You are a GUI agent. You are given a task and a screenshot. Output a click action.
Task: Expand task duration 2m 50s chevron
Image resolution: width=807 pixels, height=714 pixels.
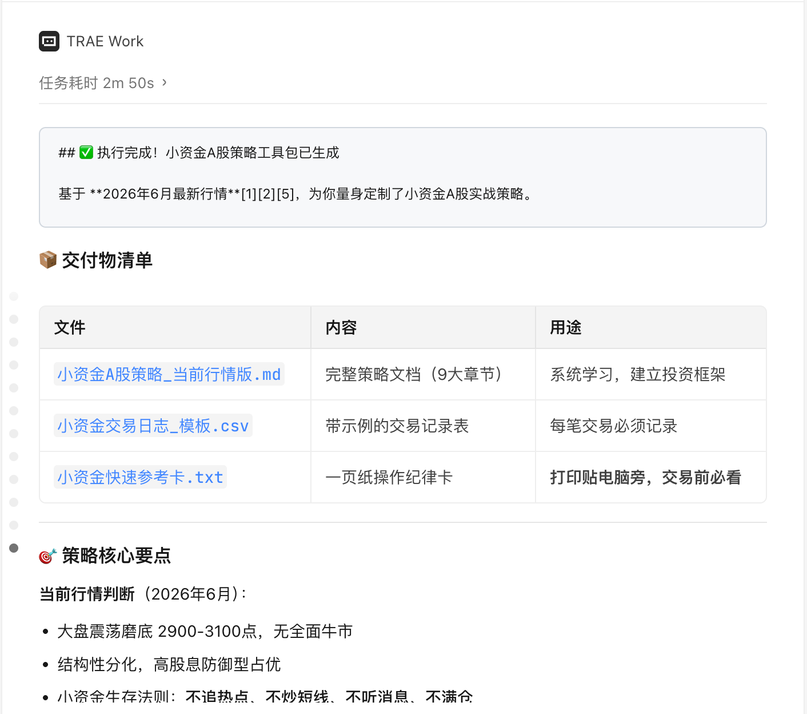click(x=165, y=83)
